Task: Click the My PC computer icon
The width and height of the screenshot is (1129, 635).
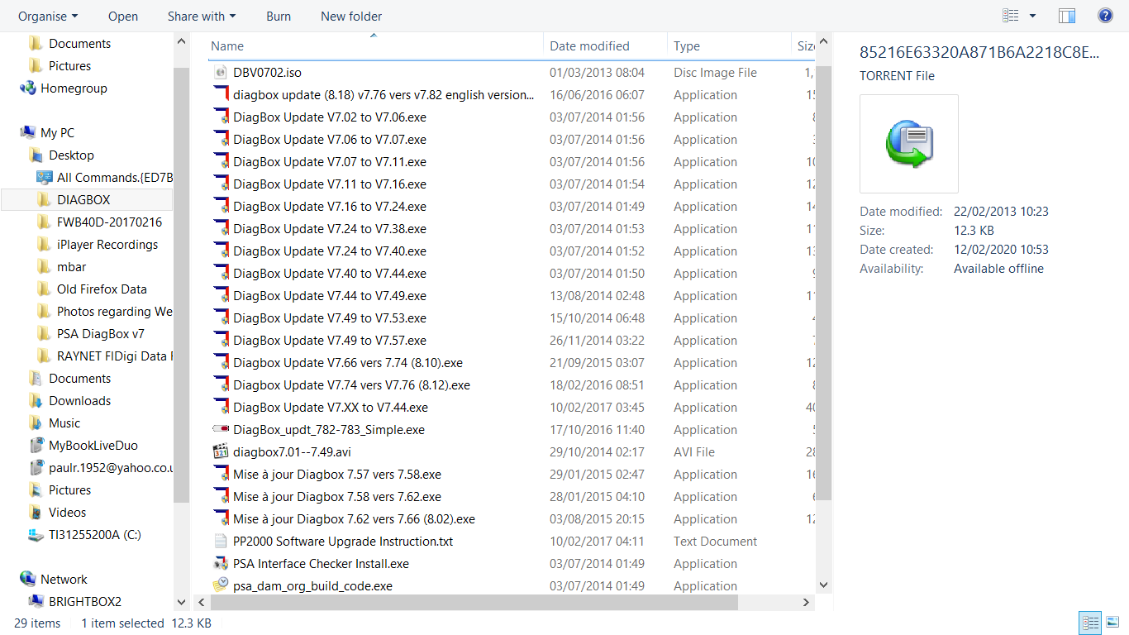Action: click(28, 133)
